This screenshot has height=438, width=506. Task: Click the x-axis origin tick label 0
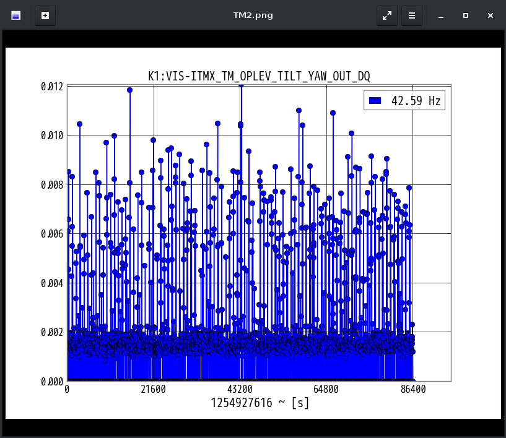click(x=67, y=389)
